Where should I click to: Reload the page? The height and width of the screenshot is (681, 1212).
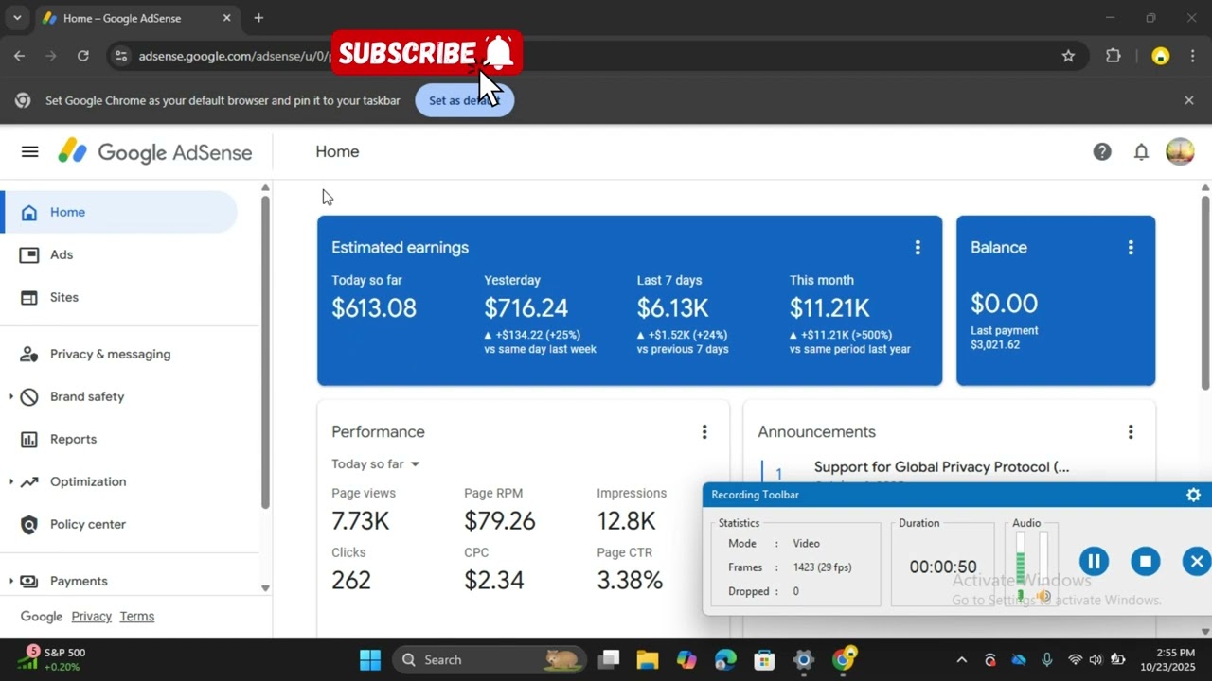pyautogui.click(x=83, y=56)
